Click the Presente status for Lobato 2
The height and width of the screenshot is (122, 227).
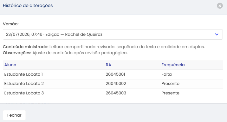[170, 84]
